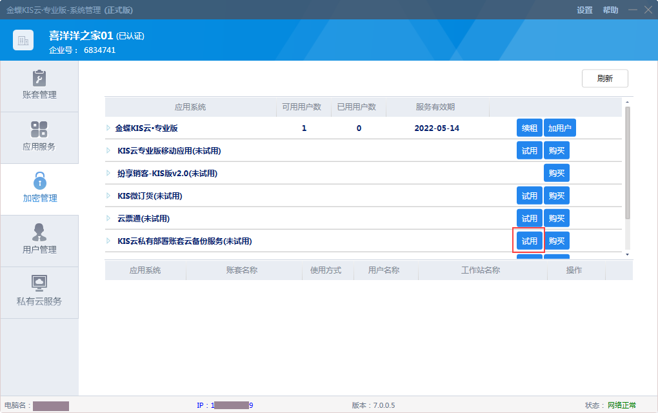
Task: Click scrollbar down arrow in application list
Action: click(628, 254)
